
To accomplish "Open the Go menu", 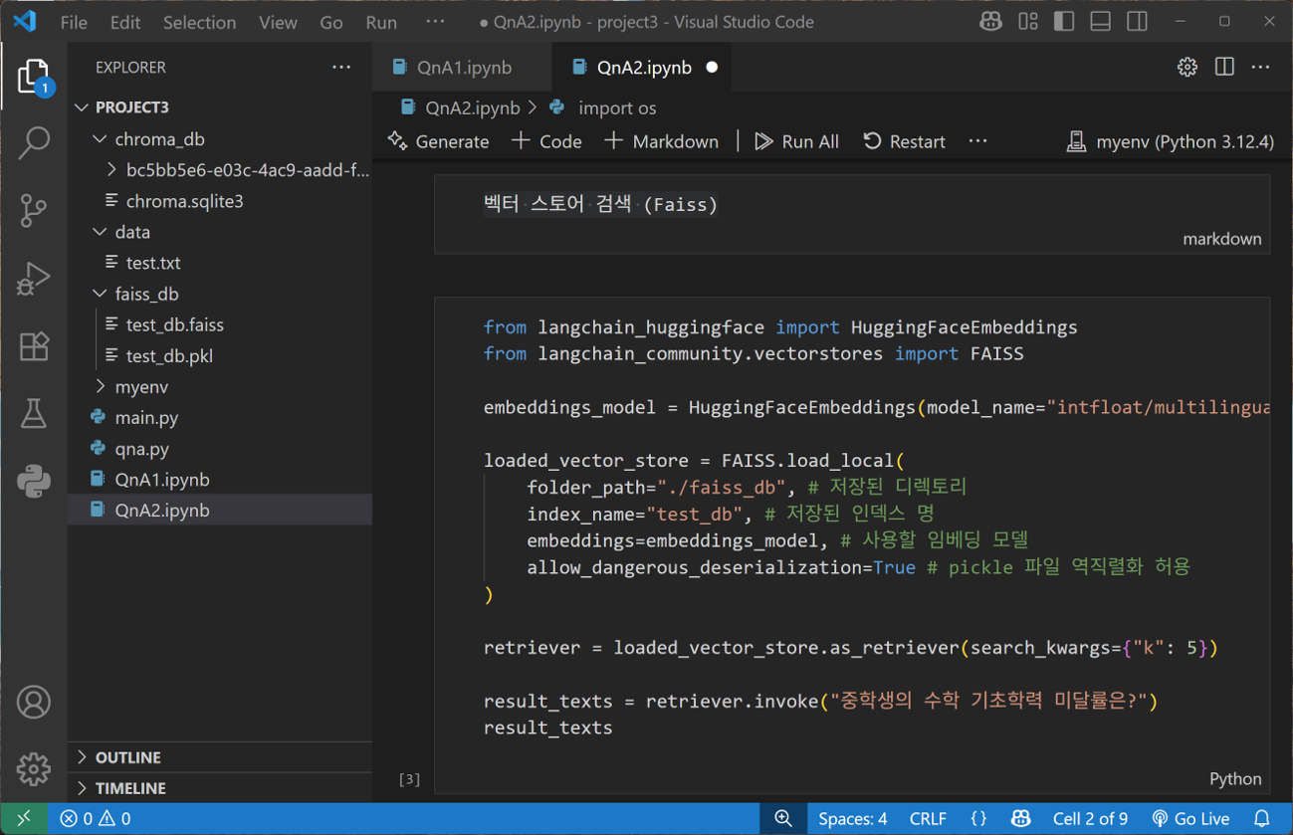I will point(331,22).
